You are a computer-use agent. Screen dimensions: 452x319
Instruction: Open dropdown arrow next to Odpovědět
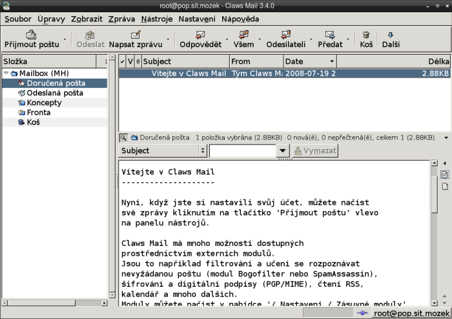[227, 45]
